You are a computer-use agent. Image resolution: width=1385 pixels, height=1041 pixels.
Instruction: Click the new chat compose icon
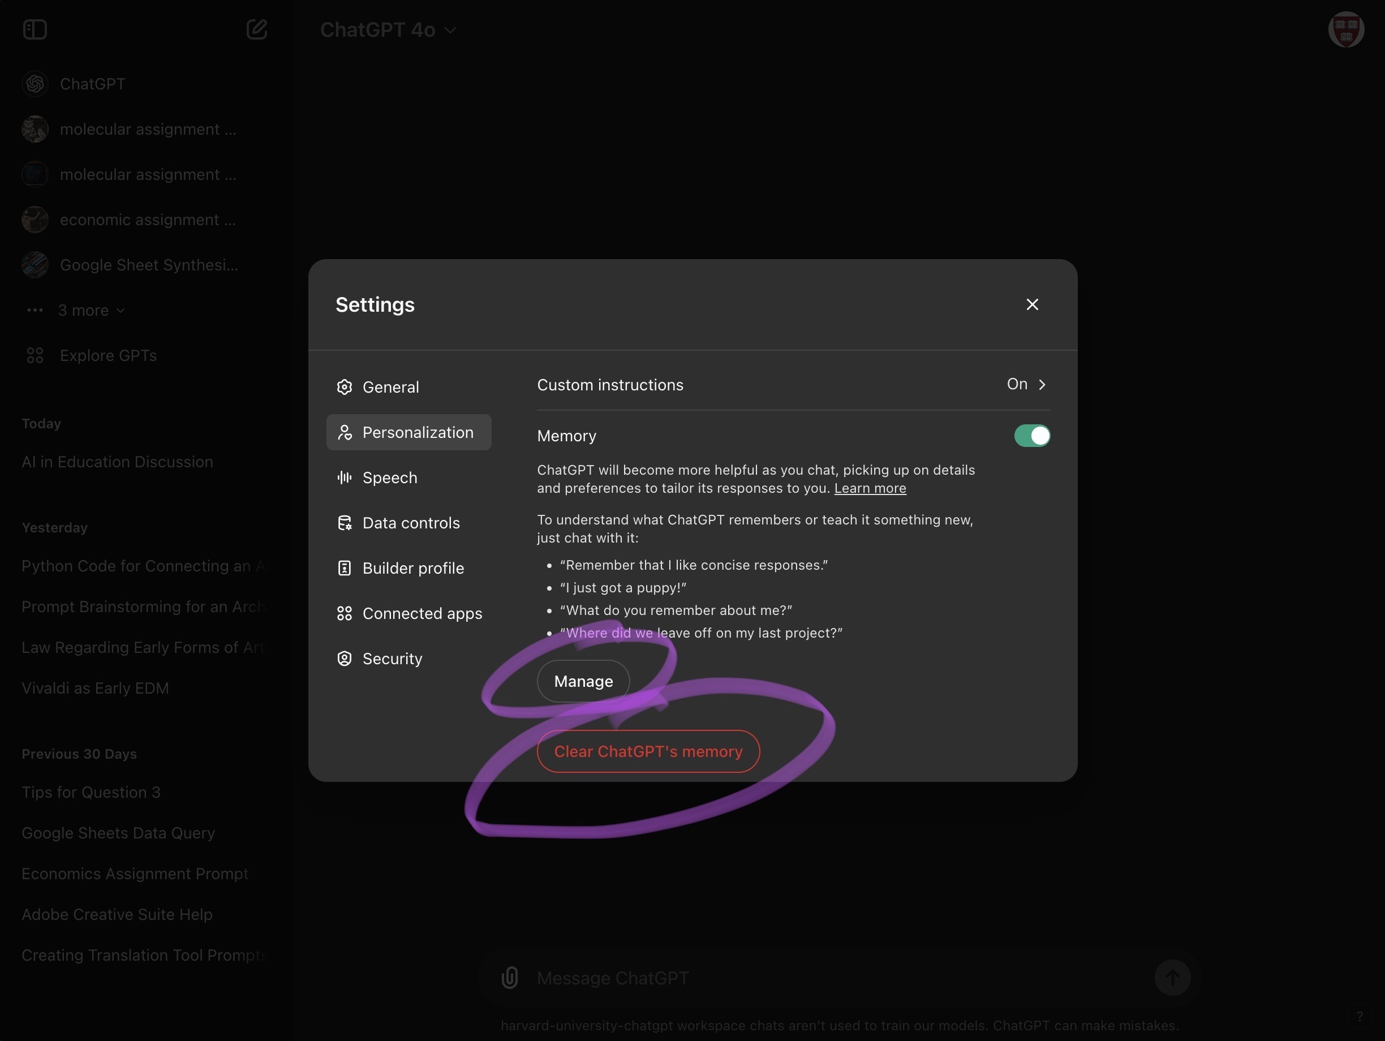coord(257,29)
